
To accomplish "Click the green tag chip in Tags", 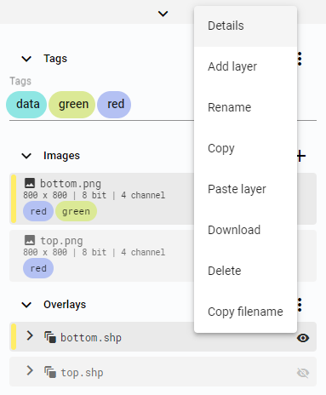I will pyautogui.click(x=72, y=105).
